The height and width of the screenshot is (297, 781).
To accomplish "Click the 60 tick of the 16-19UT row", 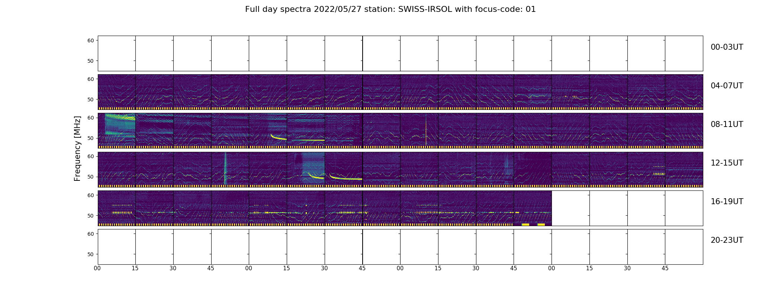I will [90, 195].
